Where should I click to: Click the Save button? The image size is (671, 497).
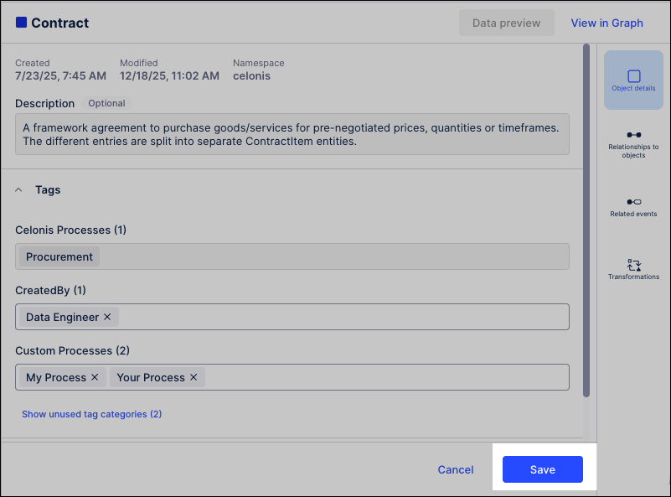pos(542,469)
